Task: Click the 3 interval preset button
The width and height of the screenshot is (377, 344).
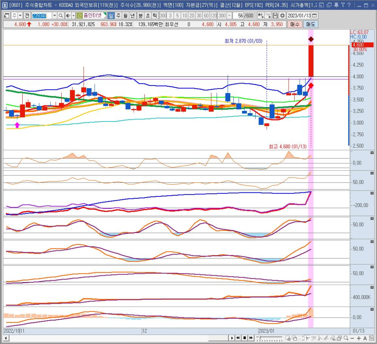Action: pyautogui.click(x=170, y=16)
